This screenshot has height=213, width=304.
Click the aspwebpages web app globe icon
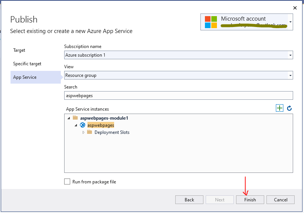click(x=83, y=125)
